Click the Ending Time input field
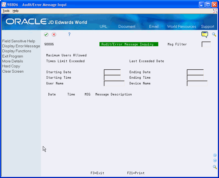The width and height of the screenshot is (219, 178). [x=195, y=78]
